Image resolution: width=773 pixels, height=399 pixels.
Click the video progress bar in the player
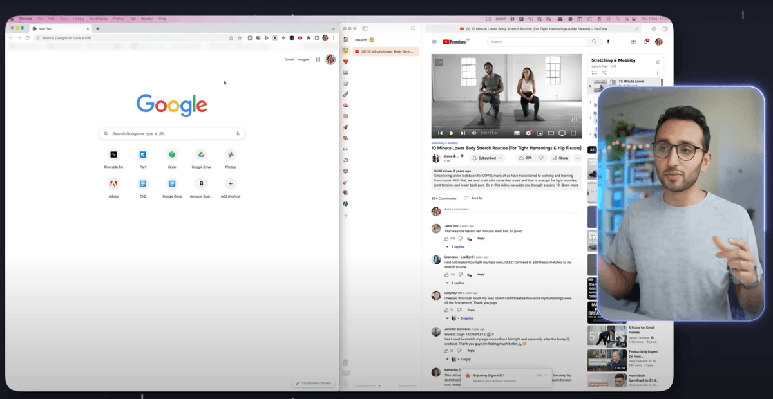pos(506,126)
